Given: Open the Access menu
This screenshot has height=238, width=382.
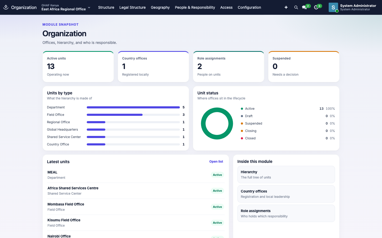Looking at the screenshot, I should coord(226,7).
